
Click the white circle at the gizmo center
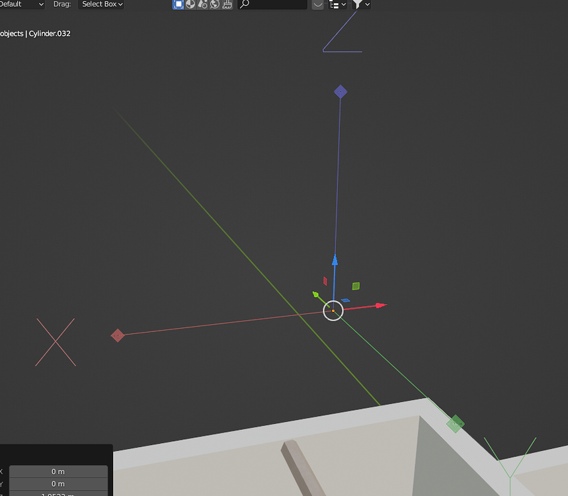point(333,311)
